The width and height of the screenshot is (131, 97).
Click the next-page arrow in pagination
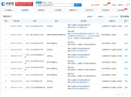coord(127,94)
